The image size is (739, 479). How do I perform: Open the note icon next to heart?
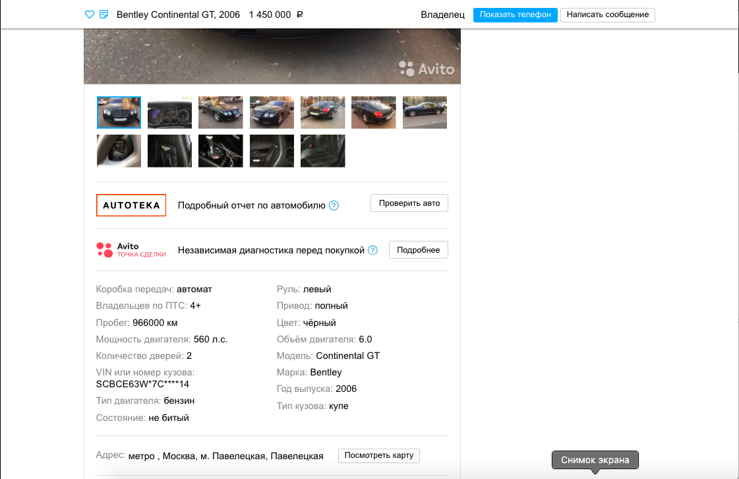(104, 15)
